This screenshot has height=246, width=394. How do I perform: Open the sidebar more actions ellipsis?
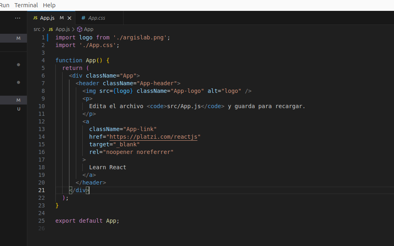(18, 18)
